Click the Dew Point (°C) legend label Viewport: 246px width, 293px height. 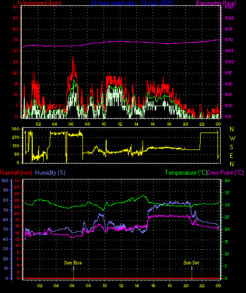[225, 173]
